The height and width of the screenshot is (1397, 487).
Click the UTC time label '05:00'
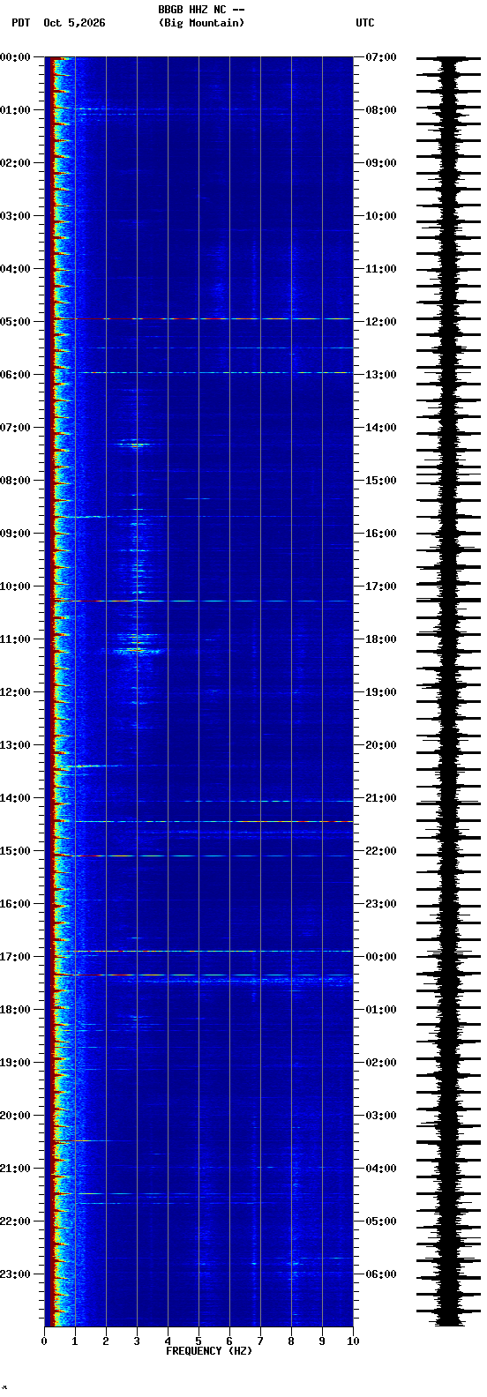pos(381,1221)
